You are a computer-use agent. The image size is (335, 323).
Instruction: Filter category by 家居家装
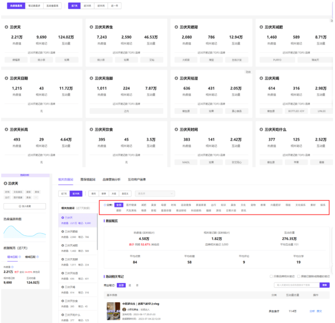pyautogui.click(x=201, y=205)
